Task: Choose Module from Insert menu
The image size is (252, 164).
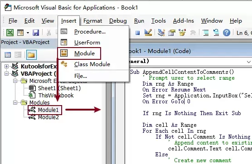Action: click(93, 53)
